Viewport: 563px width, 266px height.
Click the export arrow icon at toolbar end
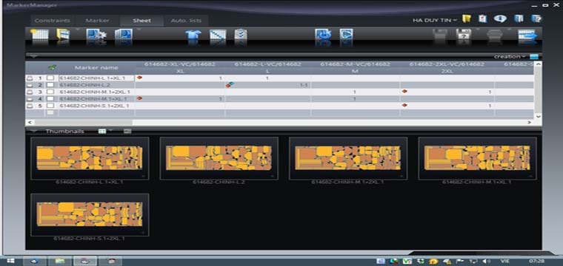point(527,35)
